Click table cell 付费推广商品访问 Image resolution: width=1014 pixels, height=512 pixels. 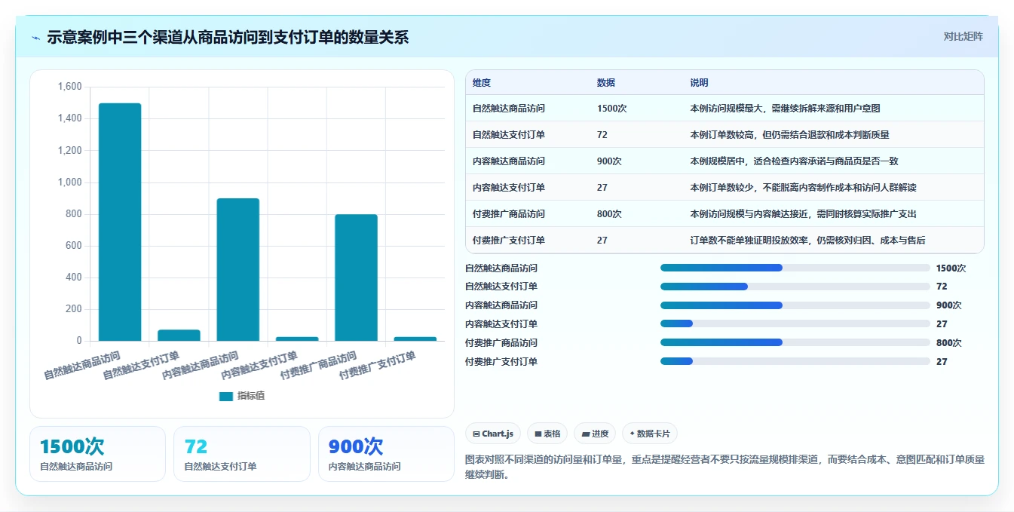point(509,214)
